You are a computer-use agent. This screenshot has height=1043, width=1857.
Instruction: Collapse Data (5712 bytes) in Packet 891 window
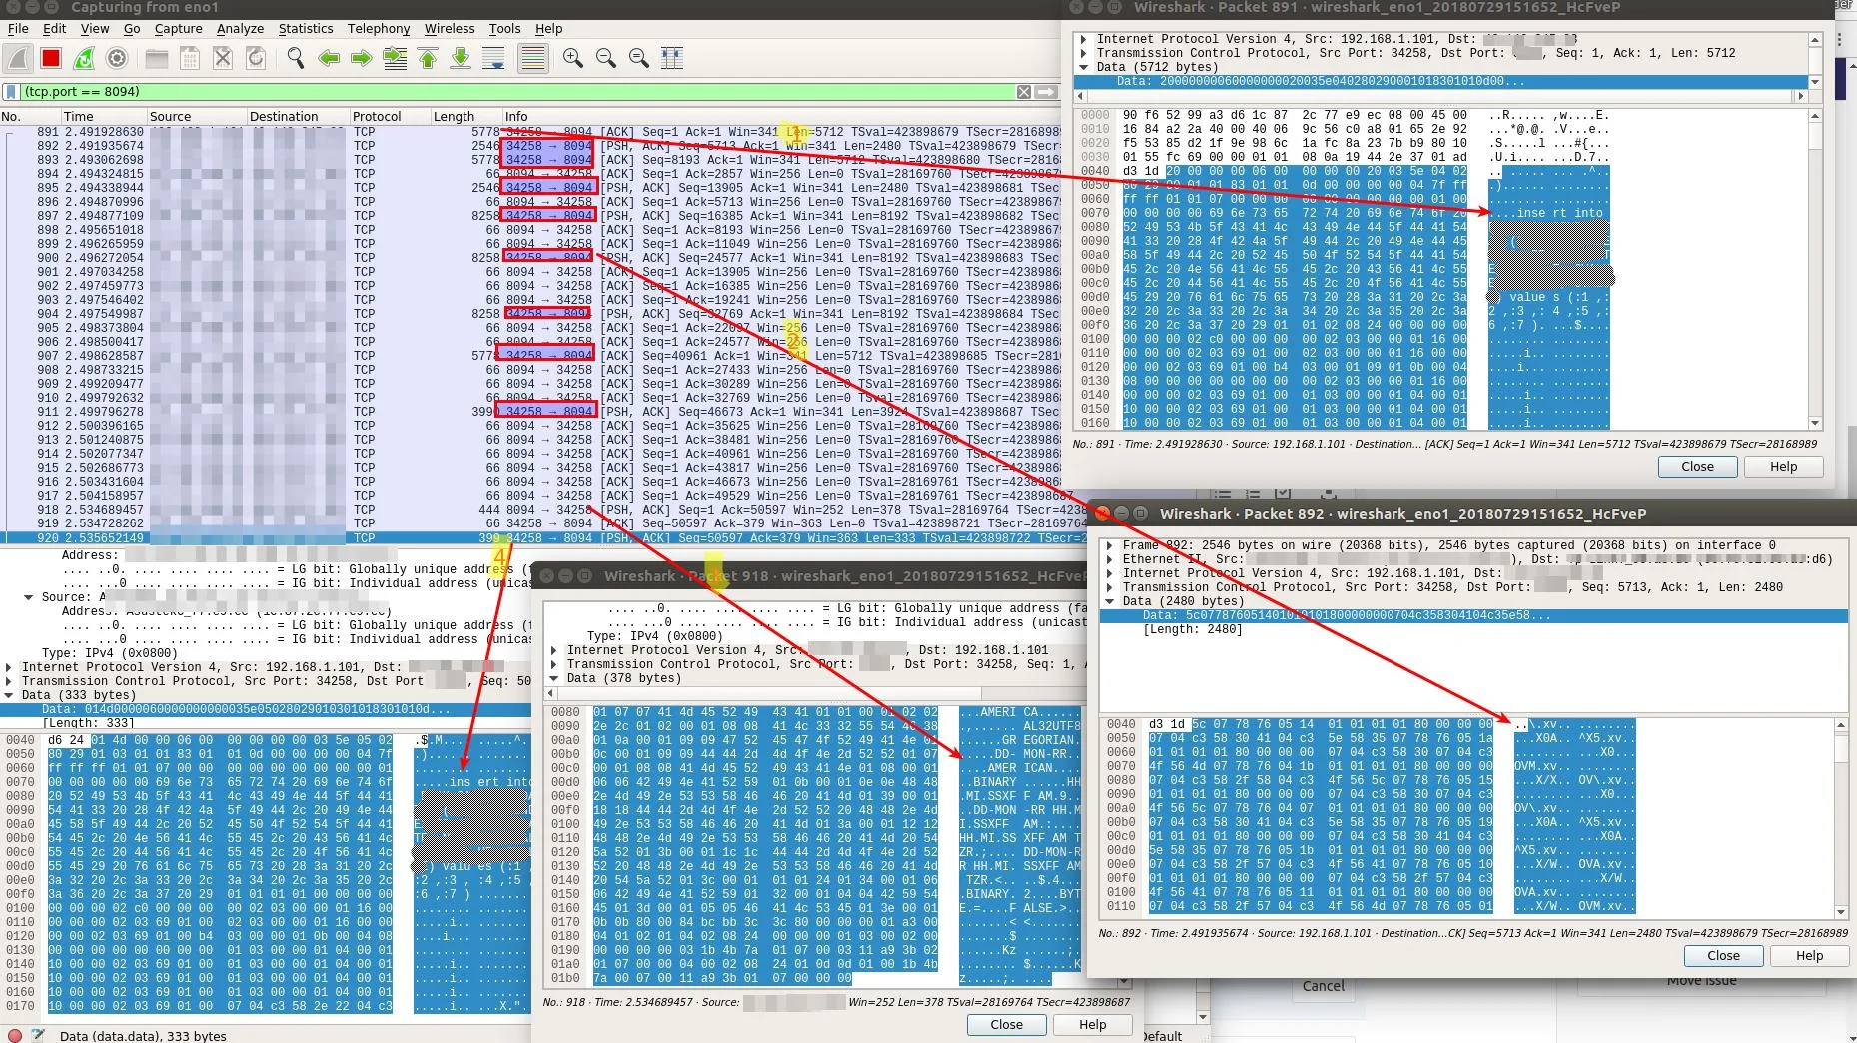pyautogui.click(x=1084, y=67)
